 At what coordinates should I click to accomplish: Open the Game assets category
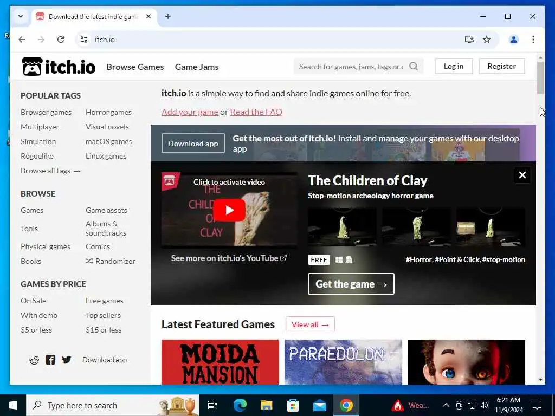click(x=106, y=210)
